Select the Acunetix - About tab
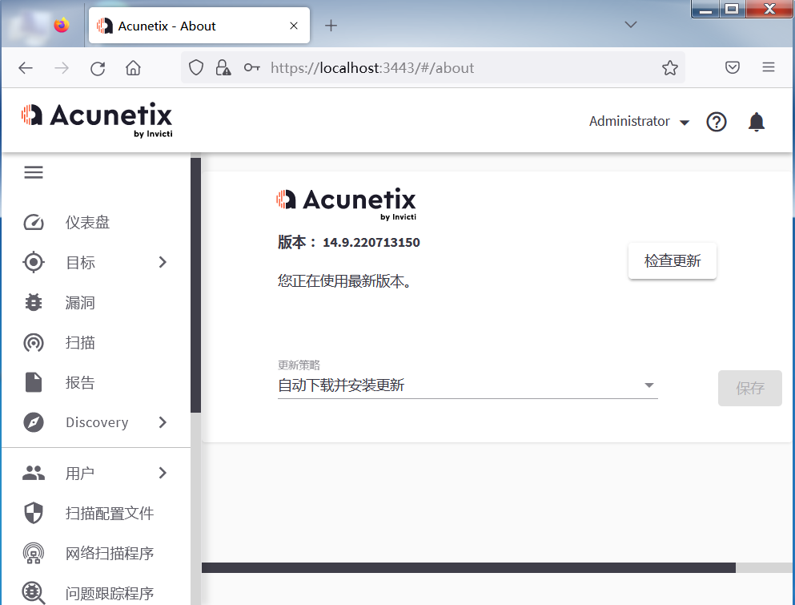Image resolution: width=795 pixels, height=605 pixels. [199, 26]
